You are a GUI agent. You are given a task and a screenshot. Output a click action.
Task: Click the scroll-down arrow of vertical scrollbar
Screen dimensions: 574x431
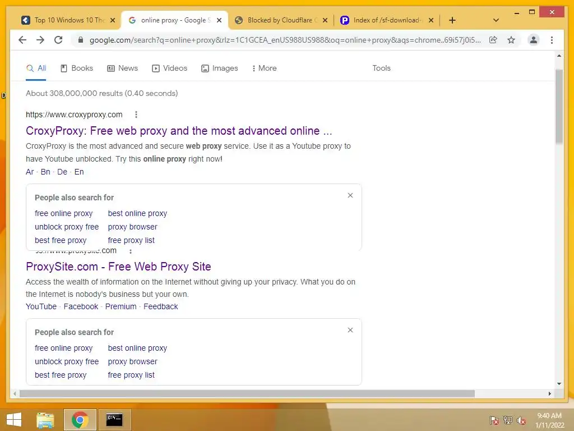559,384
